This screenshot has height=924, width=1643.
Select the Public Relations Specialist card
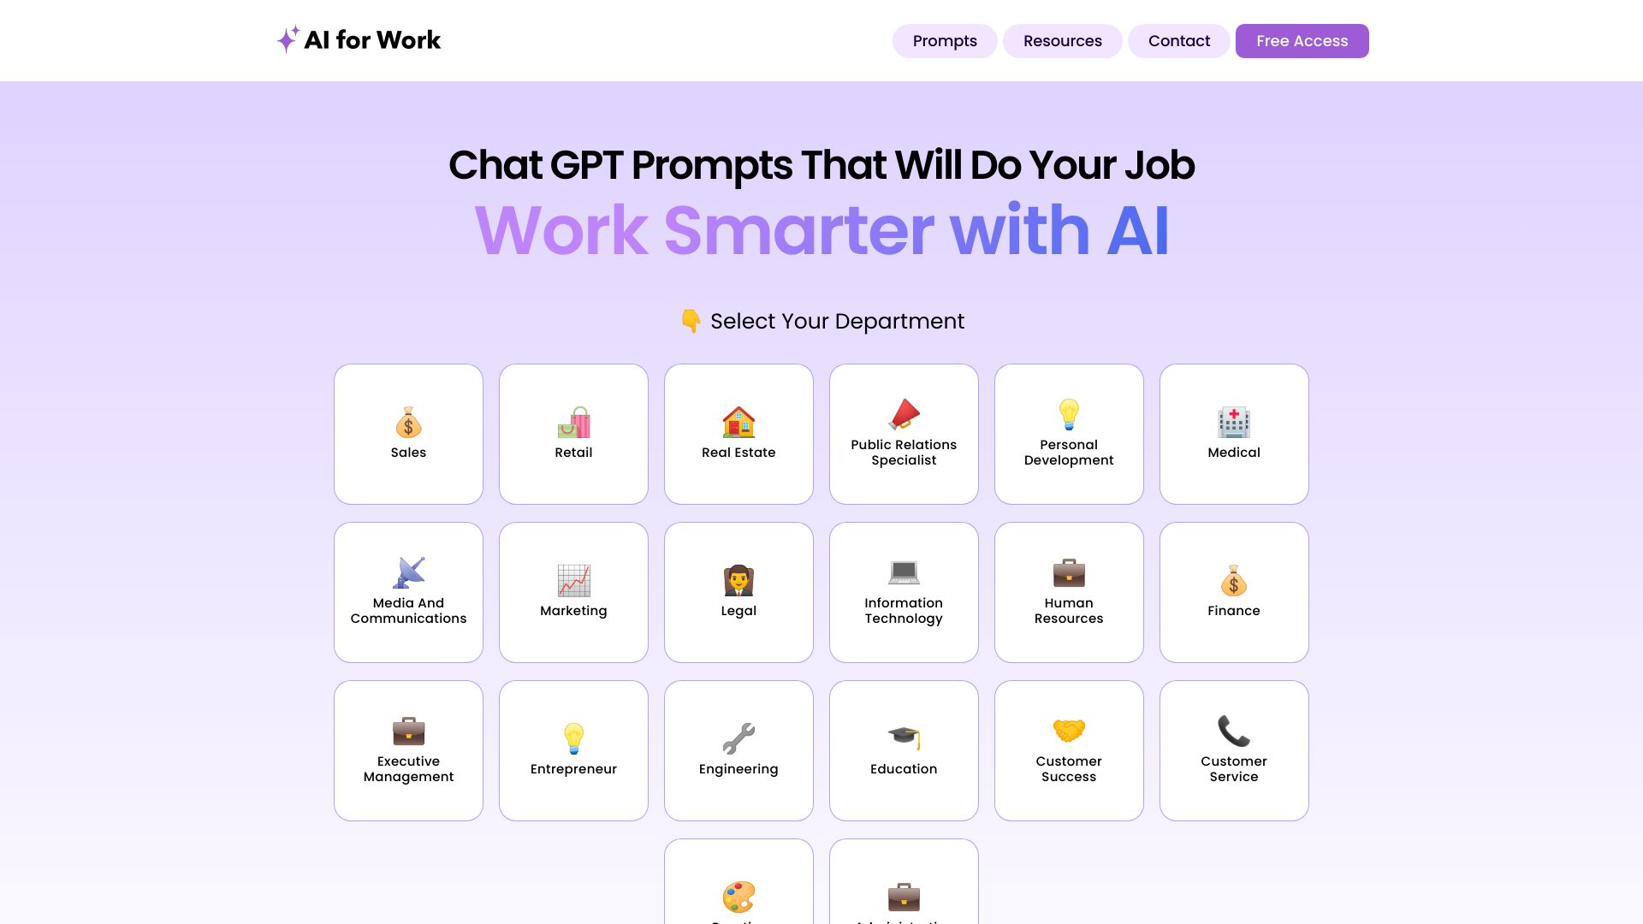point(904,433)
